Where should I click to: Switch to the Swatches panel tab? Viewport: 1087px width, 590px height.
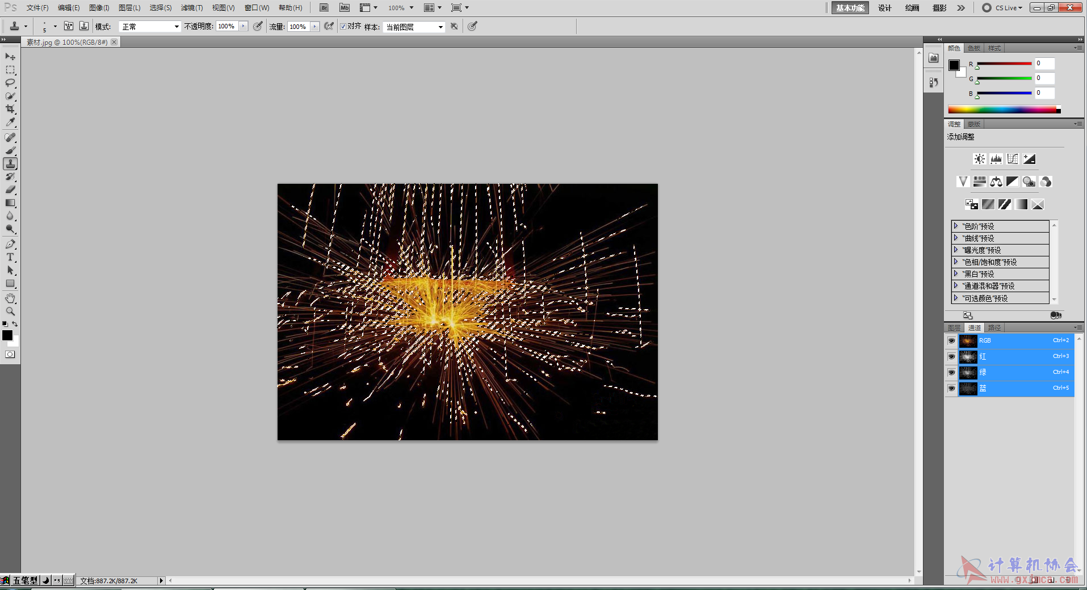tap(974, 48)
